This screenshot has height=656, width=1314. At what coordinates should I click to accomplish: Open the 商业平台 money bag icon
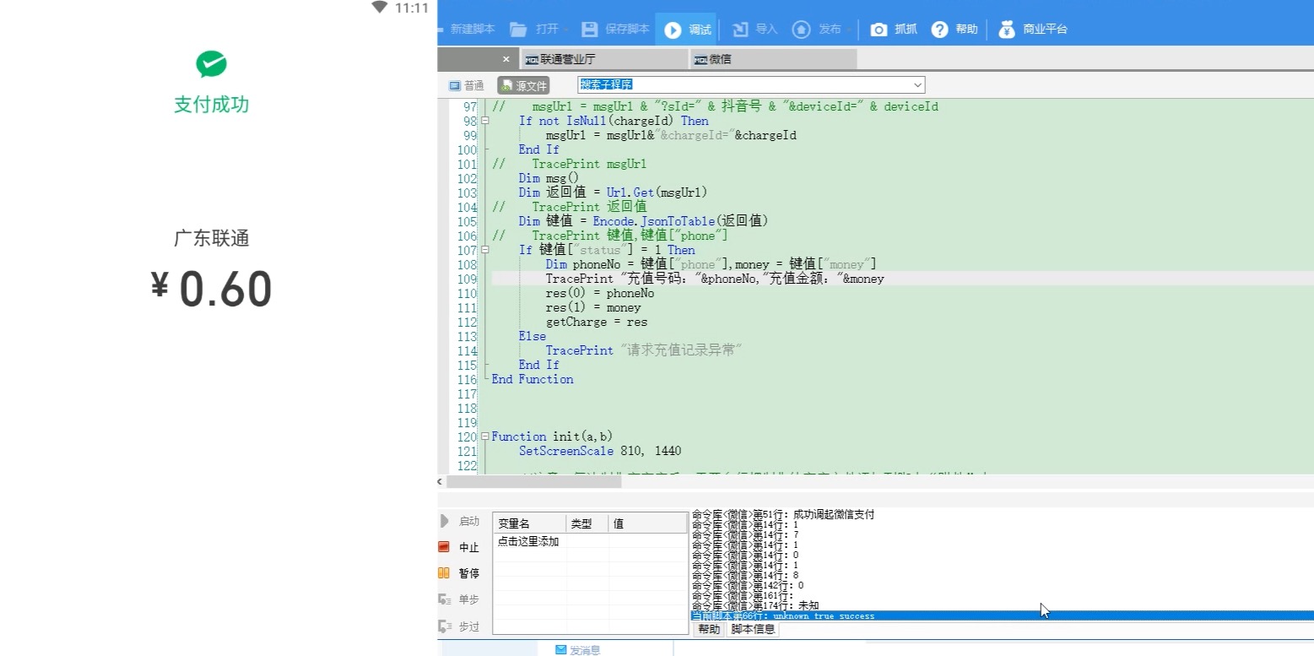[x=1007, y=30]
